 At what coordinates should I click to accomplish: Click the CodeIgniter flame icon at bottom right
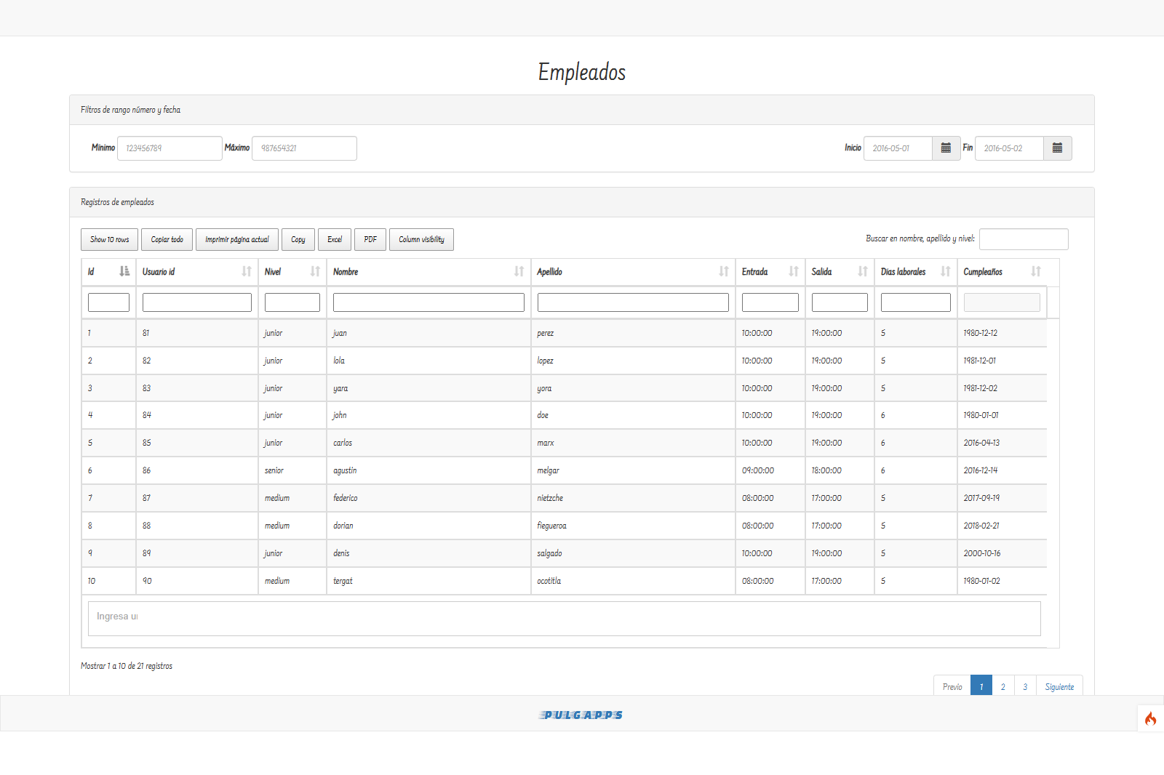(x=1152, y=719)
